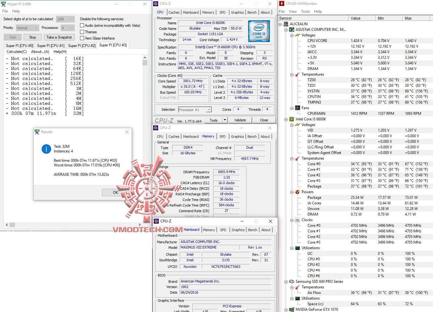
Task: Click the Clocks icon in HWMonitor tree
Action: pyautogui.click(x=298, y=220)
